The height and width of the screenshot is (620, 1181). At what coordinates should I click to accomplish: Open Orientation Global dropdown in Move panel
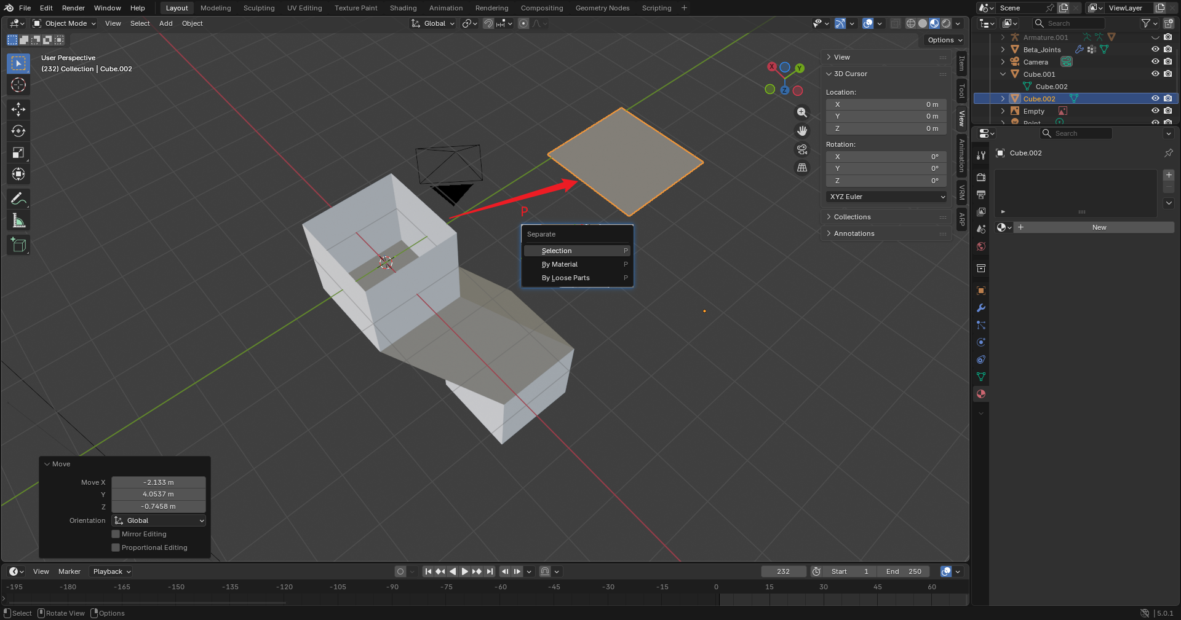(x=159, y=520)
